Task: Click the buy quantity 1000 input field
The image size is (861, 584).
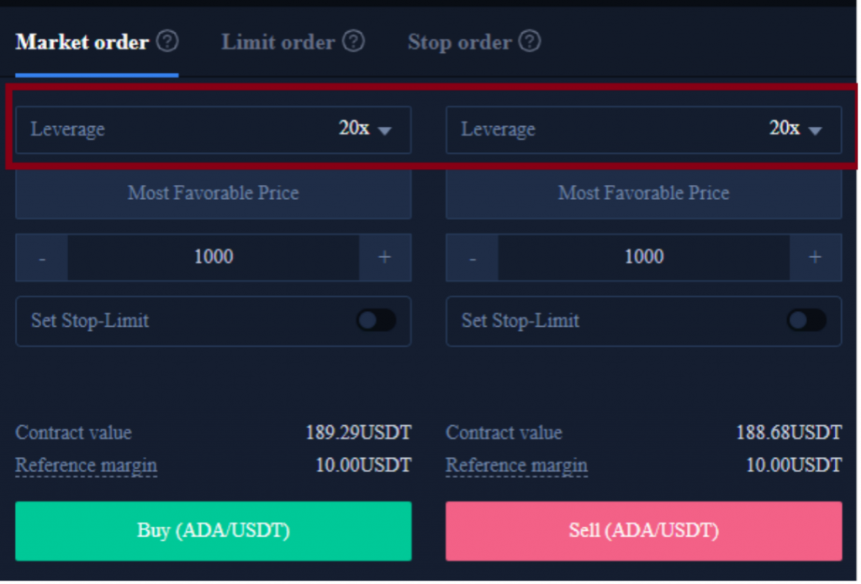Action: tap(214, 257)
